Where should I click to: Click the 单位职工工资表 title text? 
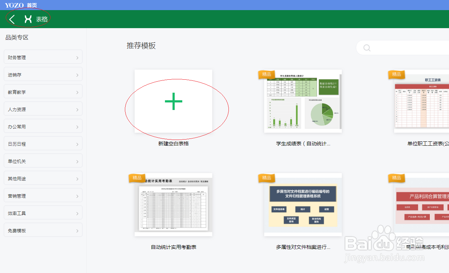tap(428, 144)
